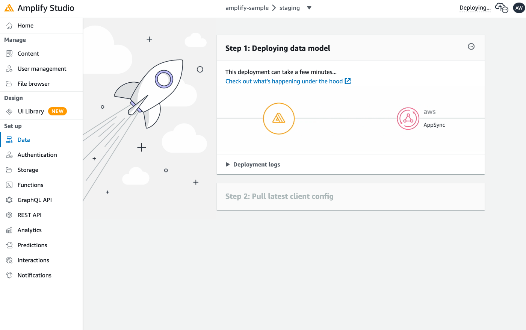Click the Manage section header
This screenshot has height=330, width=526.
coord(15,40)
